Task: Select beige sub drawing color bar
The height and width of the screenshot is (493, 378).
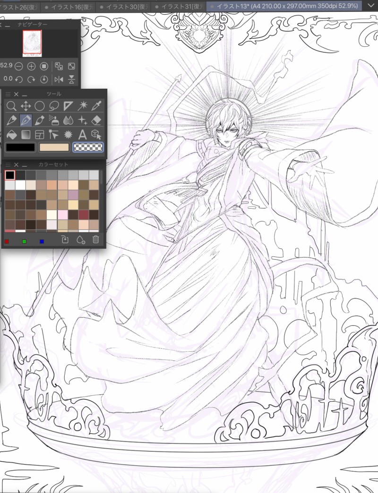Action: (x=54, y=147)
